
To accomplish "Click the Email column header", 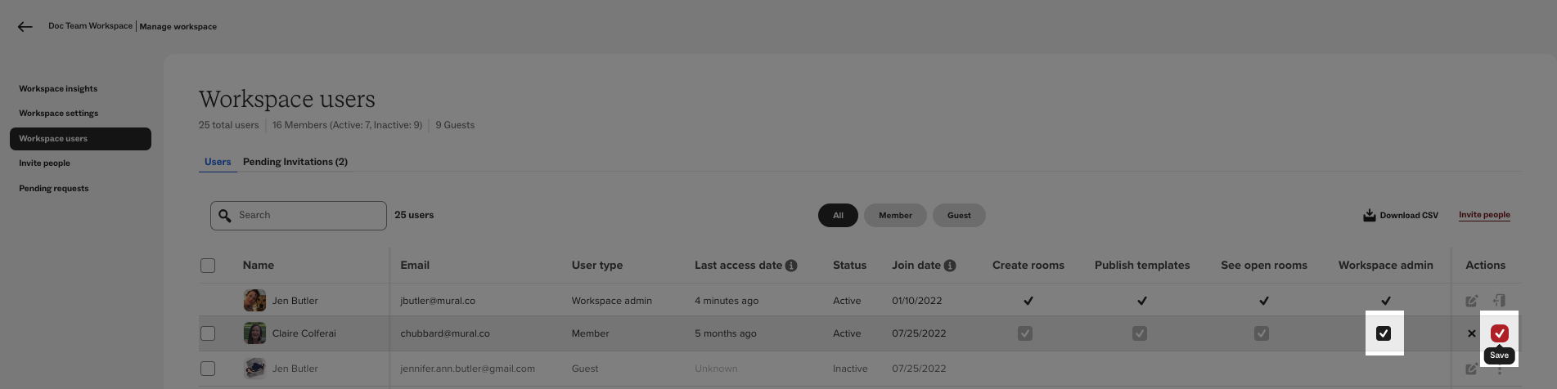I will (x=415, y=266).
